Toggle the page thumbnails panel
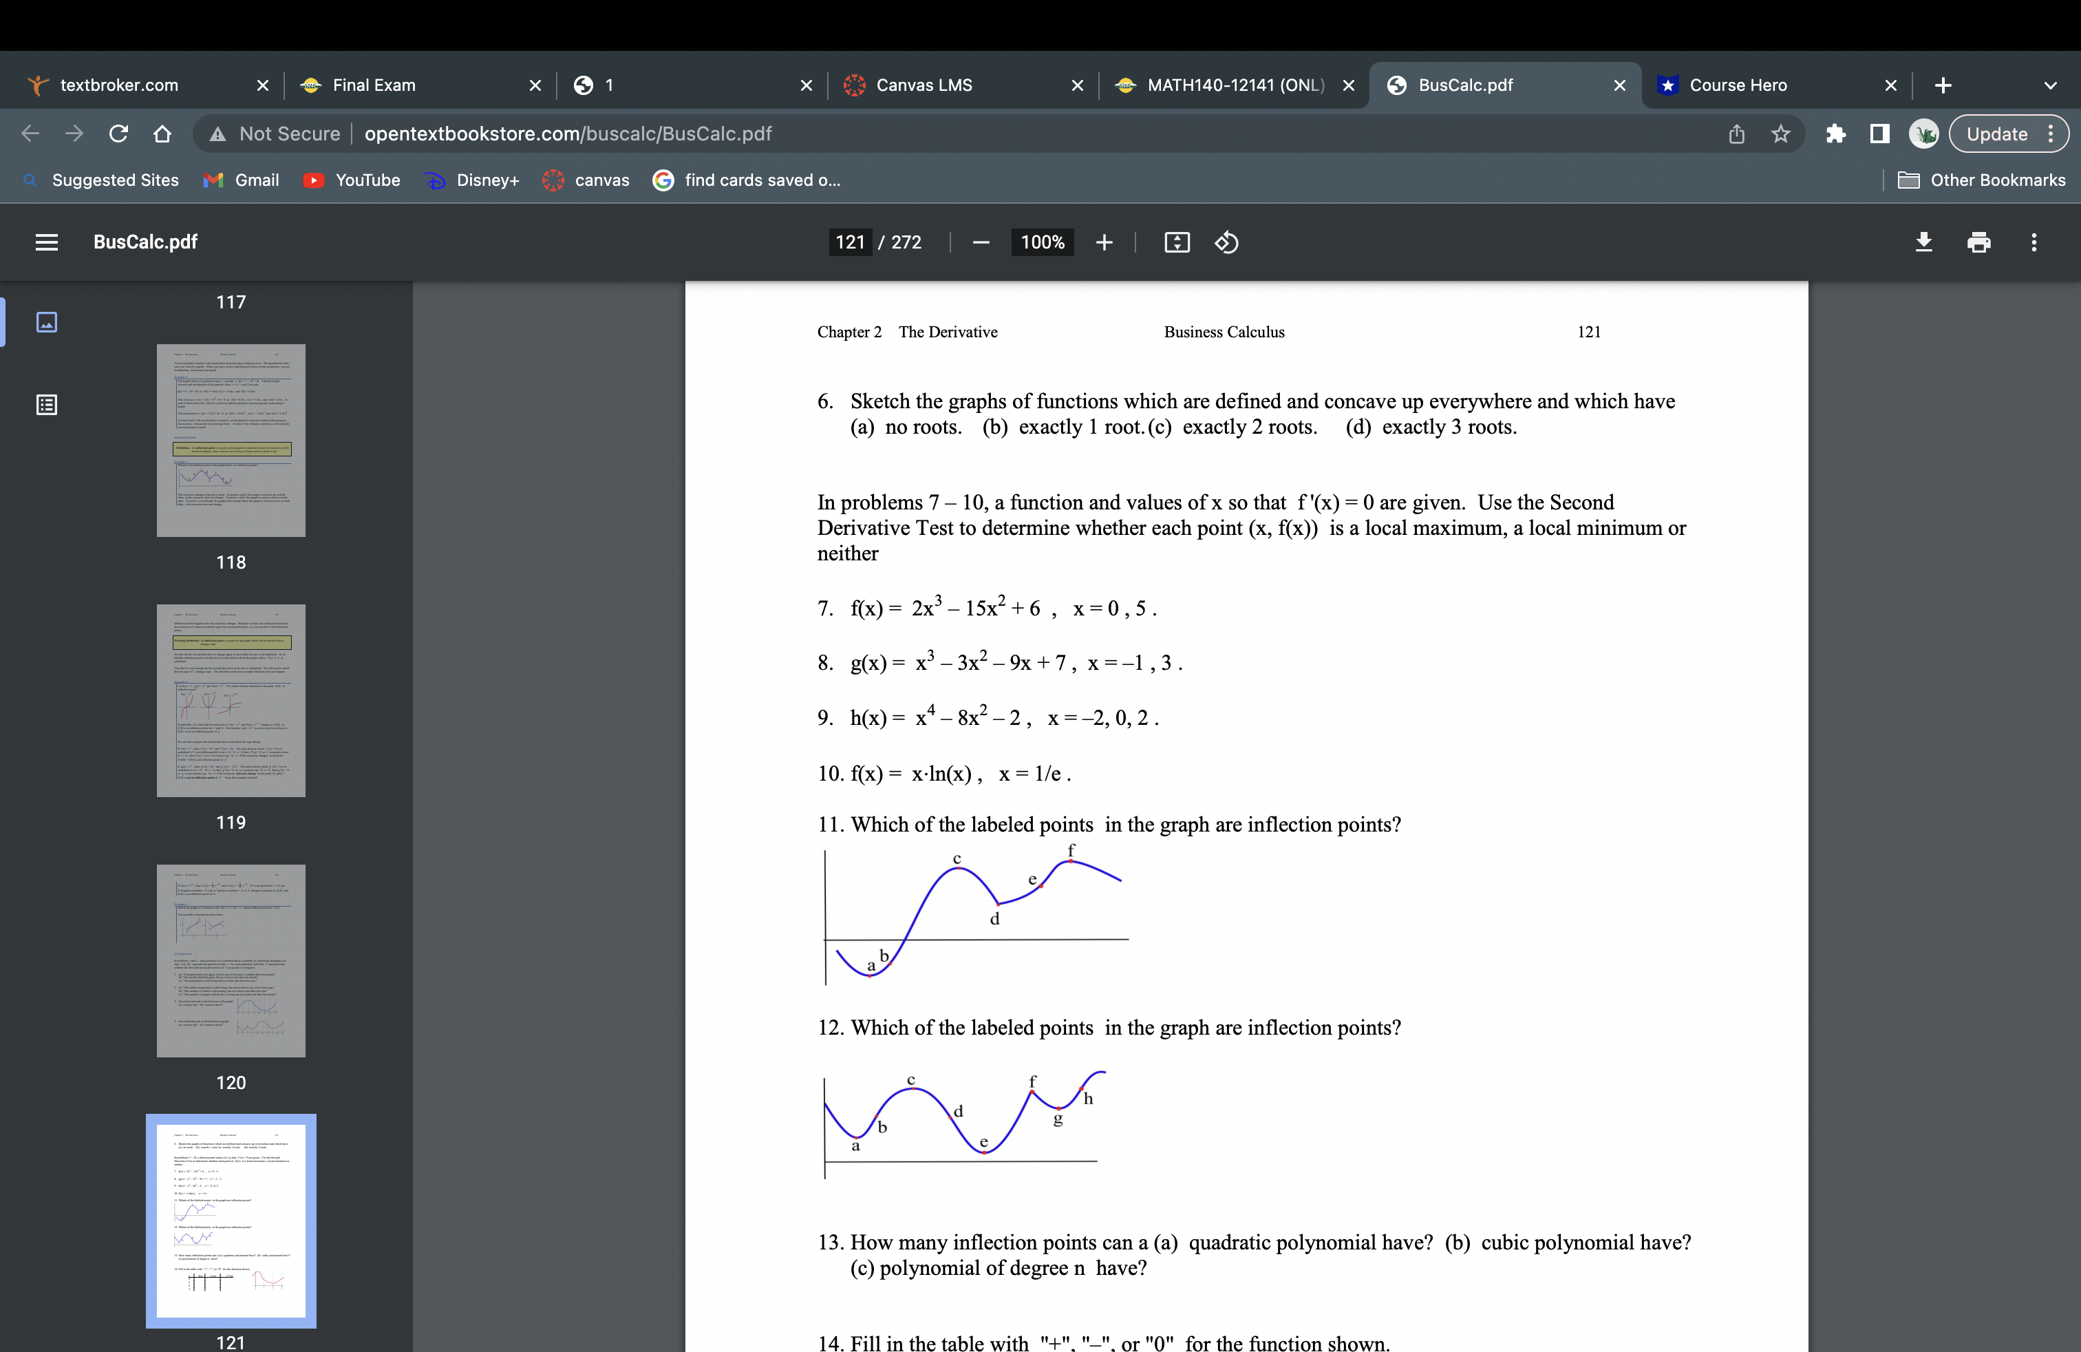 click(x=46, y=321)
